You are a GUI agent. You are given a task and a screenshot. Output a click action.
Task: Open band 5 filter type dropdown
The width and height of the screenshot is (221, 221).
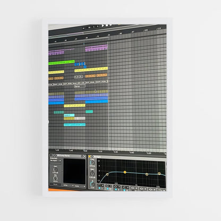point(134,188)
